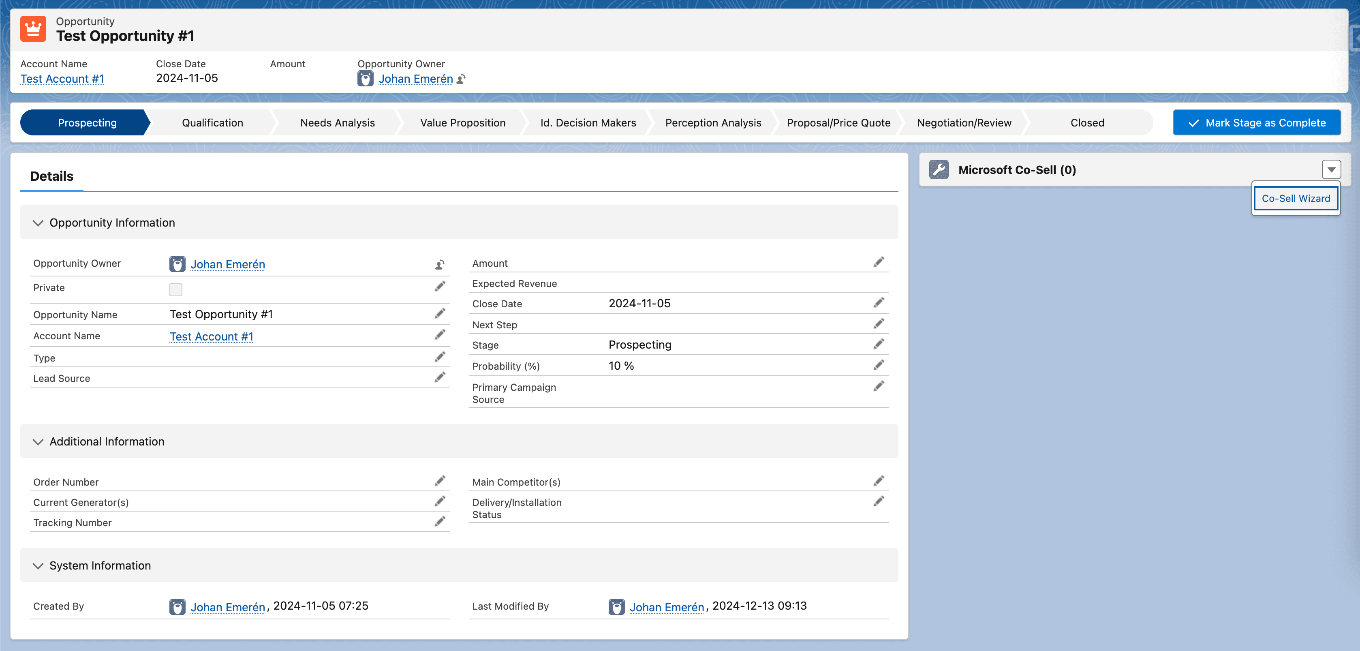Open Johan Emerén link in header
The width and height of the screenshot is (1360, 651).
[415, 79]
